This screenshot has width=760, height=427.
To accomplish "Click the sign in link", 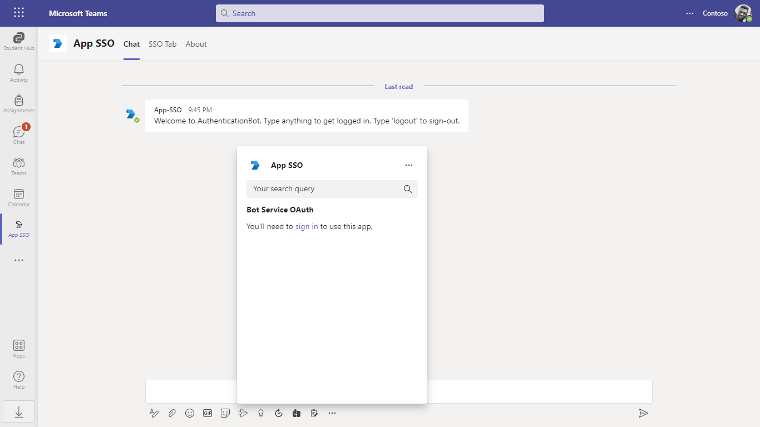I will point(307,226).
